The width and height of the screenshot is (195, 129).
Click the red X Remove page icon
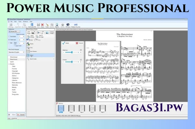click(57, 103)
